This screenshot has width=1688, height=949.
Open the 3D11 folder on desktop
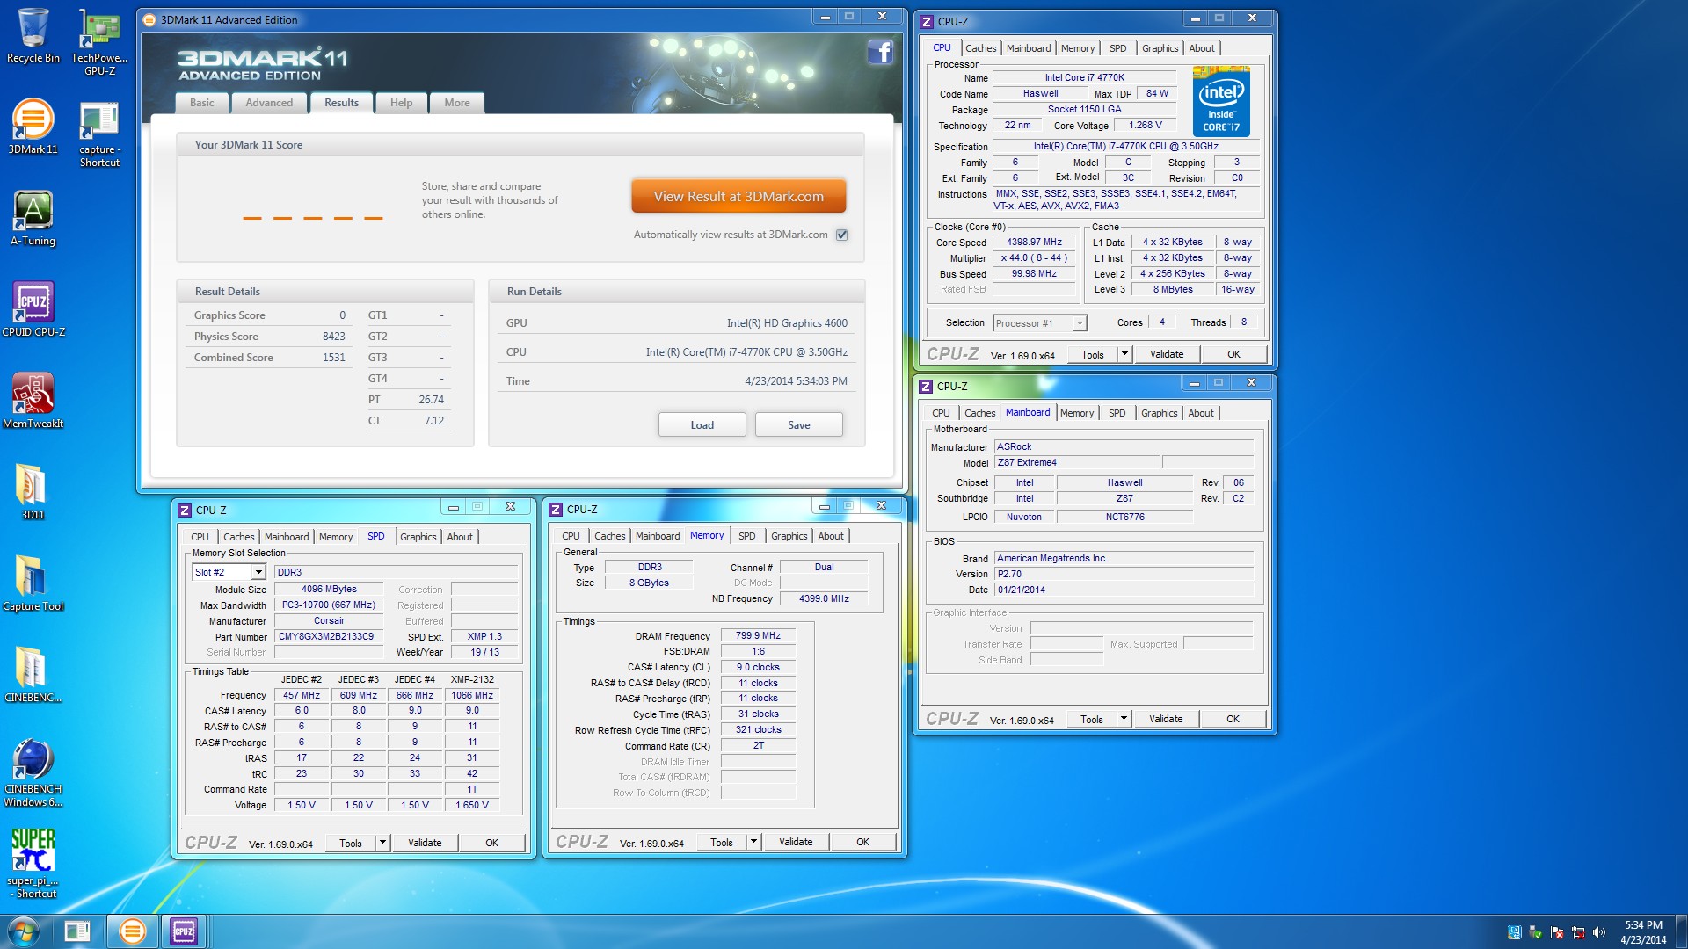(x=33, y=492)
